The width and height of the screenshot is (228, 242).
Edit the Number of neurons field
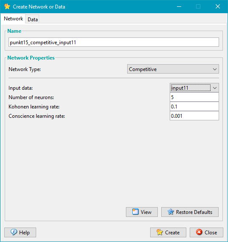pyautogui.click(x=194, y=97)
